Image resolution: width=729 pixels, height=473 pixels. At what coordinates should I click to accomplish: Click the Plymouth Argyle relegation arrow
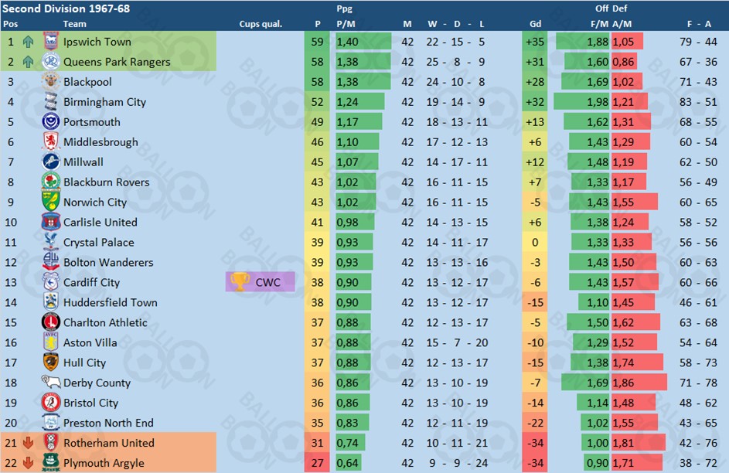[28, 463]
